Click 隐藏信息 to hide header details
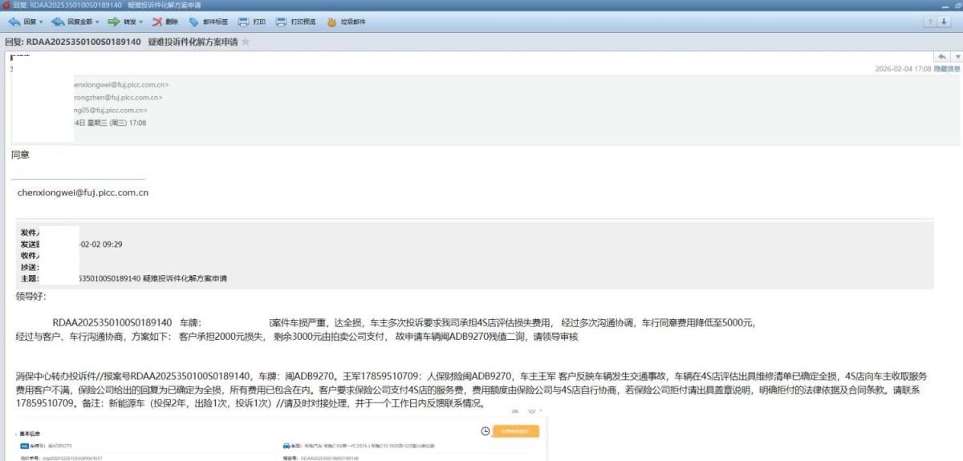Screen dimensions: 963x461 tap(946, 69)
